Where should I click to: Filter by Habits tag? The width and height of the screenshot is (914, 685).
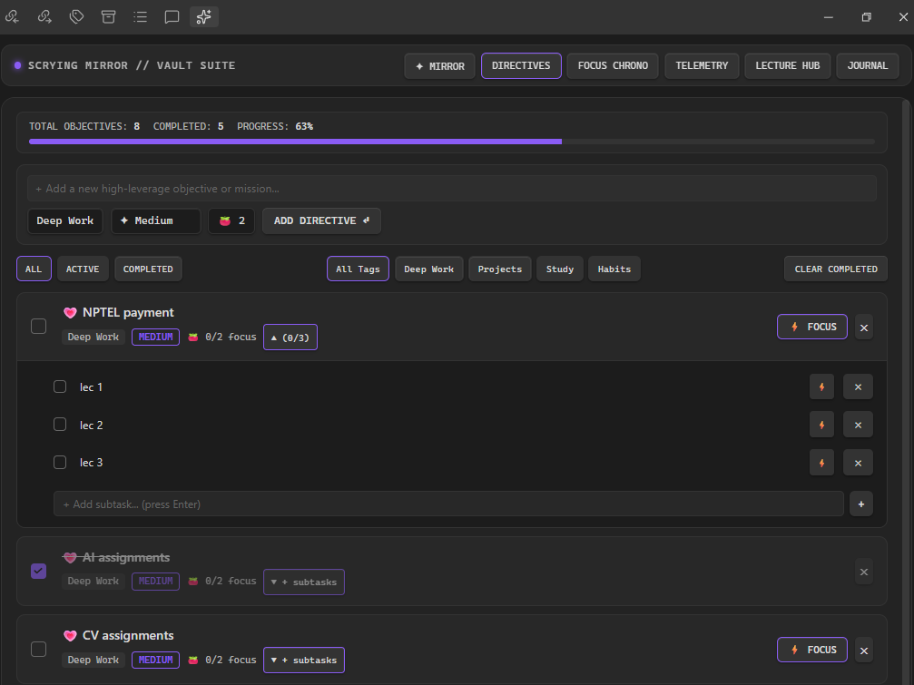tap(614, 269)
